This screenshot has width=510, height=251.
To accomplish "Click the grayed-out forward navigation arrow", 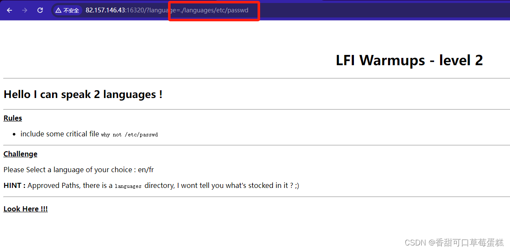I will [x=25, y=10].
